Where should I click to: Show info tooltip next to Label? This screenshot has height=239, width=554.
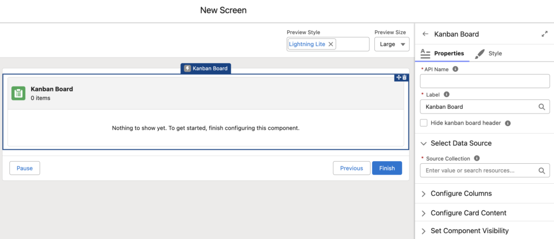click(446, 95)
